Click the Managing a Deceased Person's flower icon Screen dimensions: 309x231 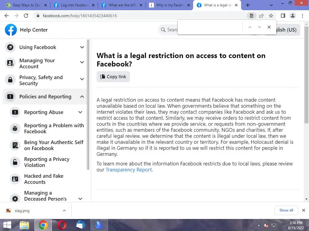pos(15,199)
